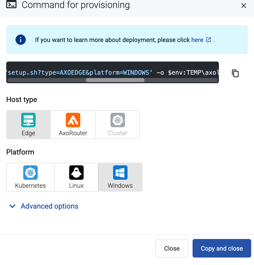
Task: Click the Advanced options chevron arrow
Action: coord(12,206)
